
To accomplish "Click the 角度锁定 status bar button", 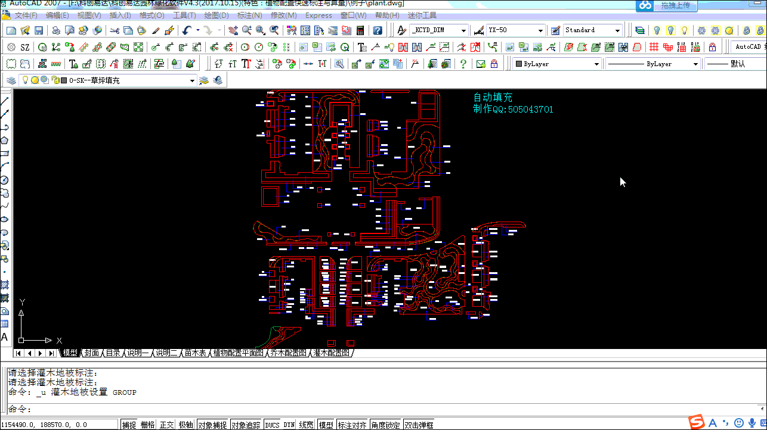I will click(x=385, y=425).
